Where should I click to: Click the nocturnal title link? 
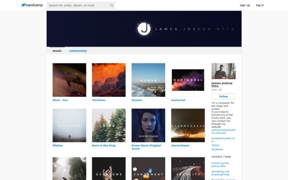178,100
